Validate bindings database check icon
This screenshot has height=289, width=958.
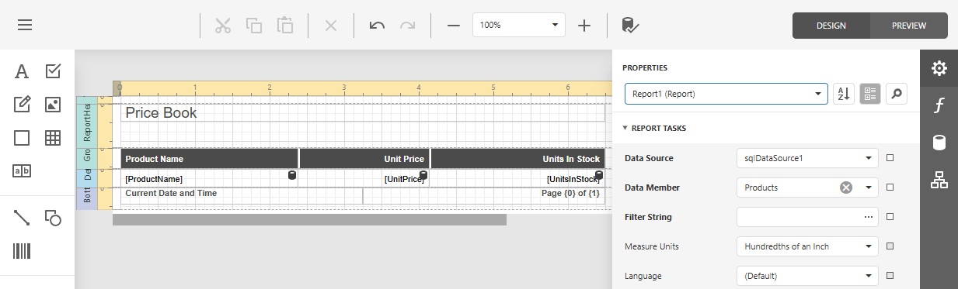[630, 25]
